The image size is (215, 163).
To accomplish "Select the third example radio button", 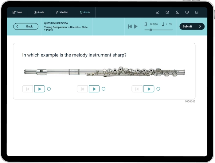I will coord(158,89).
